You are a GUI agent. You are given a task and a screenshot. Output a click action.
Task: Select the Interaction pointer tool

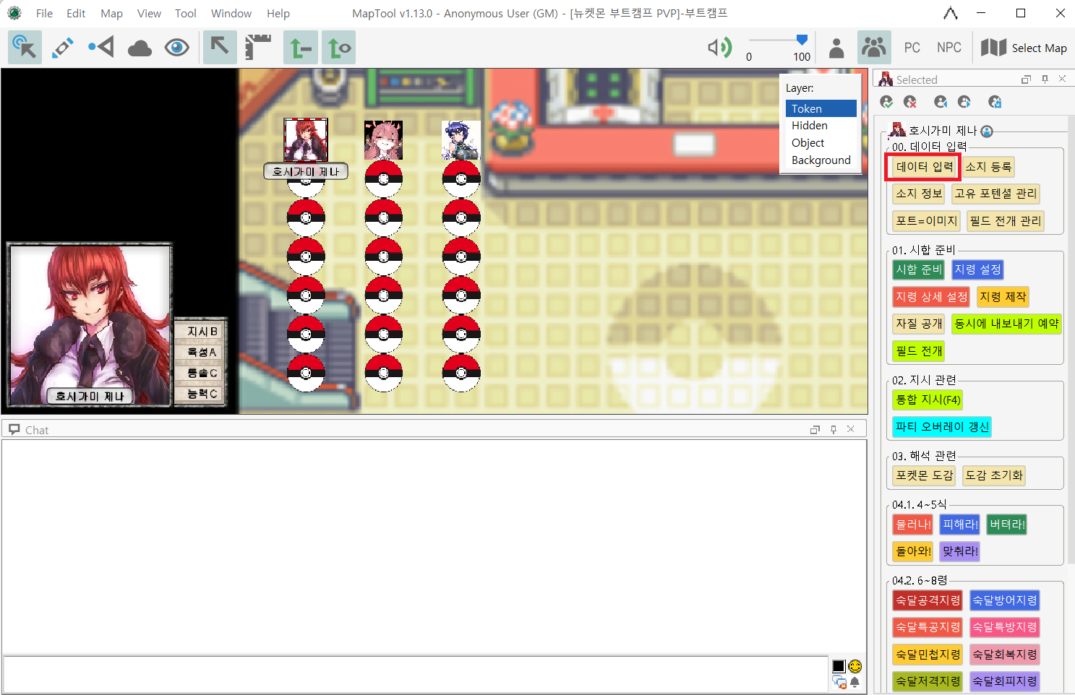click(x=25, y=48)
